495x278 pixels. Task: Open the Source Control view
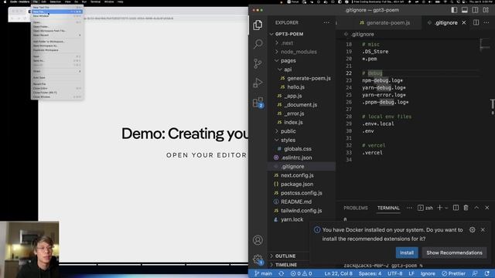[258, 63]
